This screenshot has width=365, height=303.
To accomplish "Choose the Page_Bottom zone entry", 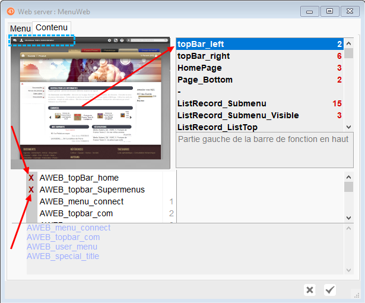I will 259,80.
